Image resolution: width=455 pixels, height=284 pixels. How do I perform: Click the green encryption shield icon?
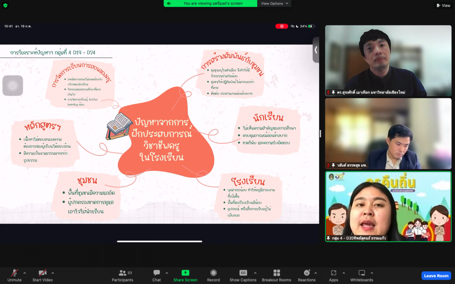(x=5, y=5)
